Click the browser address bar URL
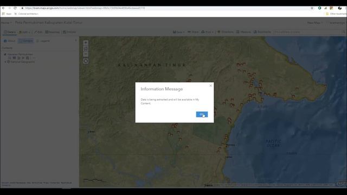The height and width of the screenshot is (195, 347). coord(85,8)
